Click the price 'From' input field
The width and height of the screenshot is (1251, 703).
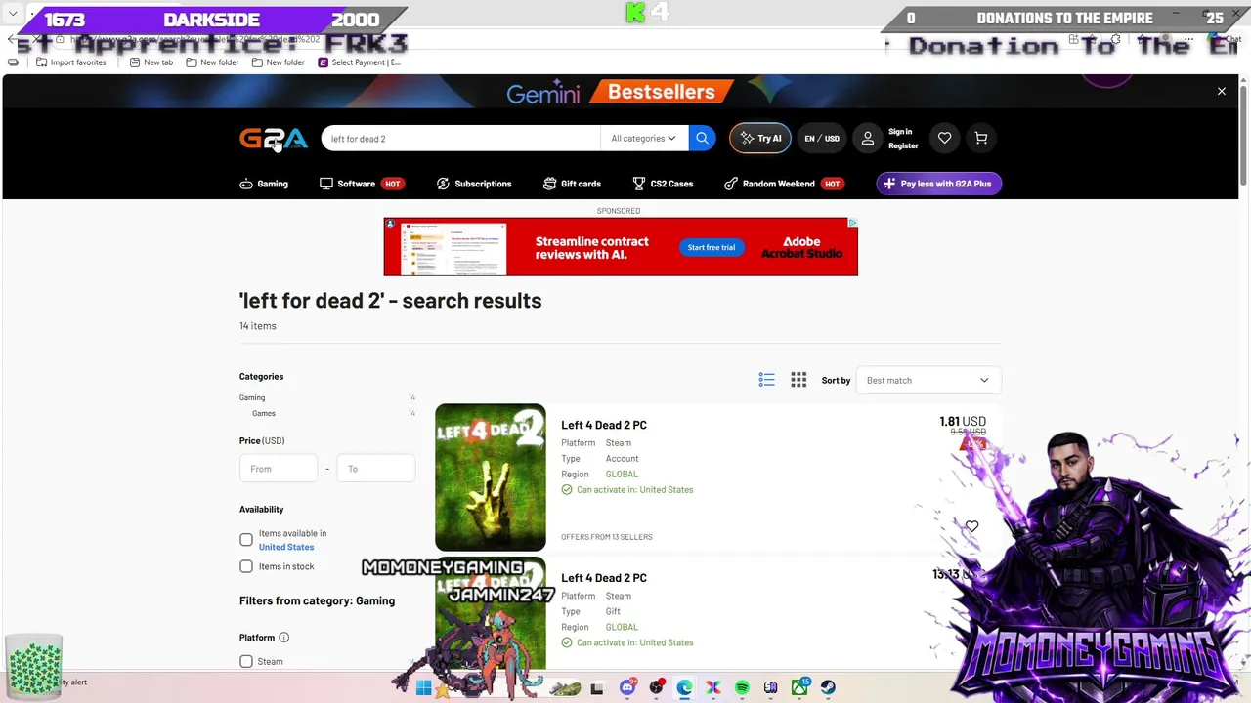(279, 469)
